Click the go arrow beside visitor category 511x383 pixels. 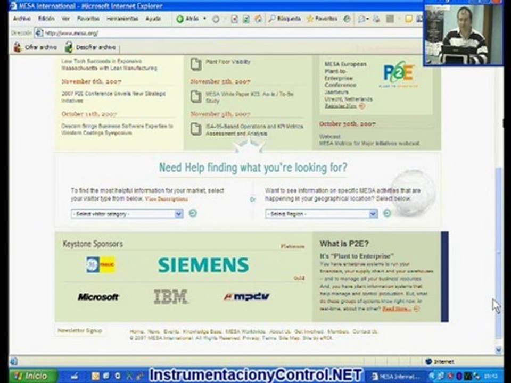(x=193, y=213)
